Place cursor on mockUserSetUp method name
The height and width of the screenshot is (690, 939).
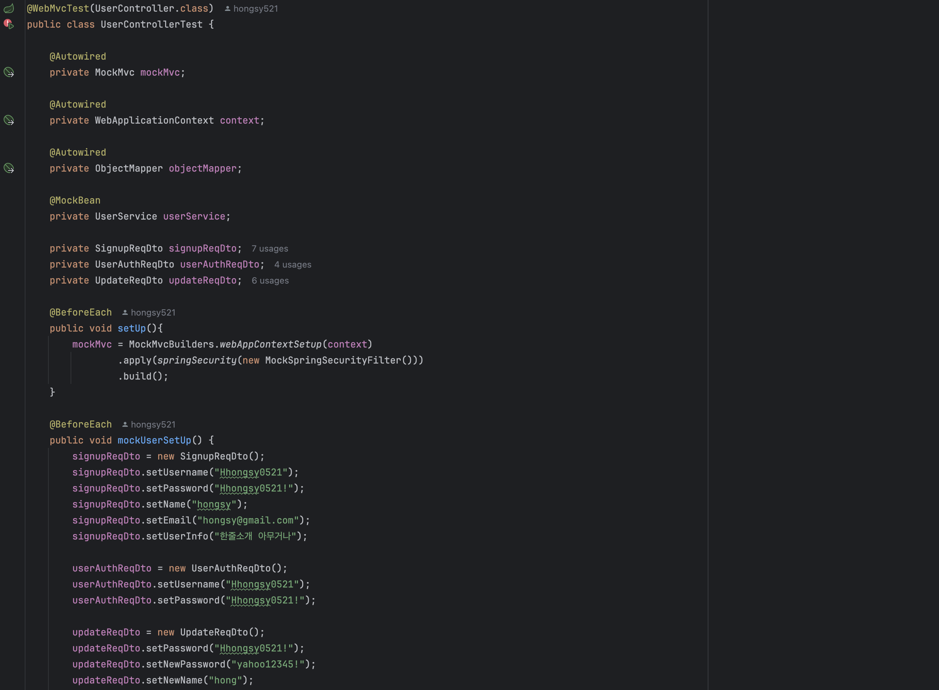[x=154, y=441]
